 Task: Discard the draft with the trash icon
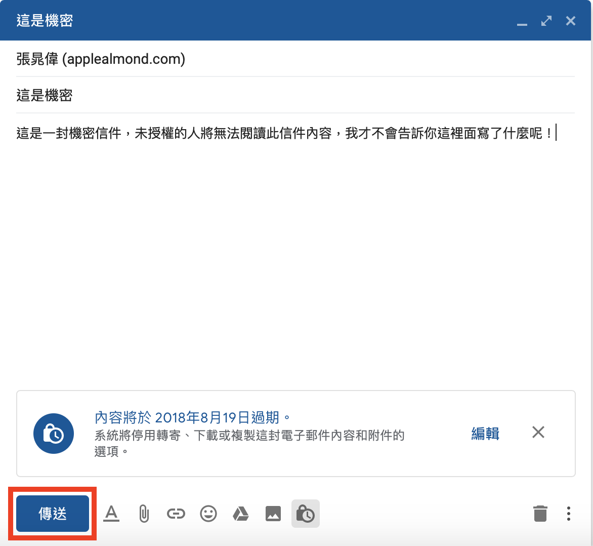[540, 514]
